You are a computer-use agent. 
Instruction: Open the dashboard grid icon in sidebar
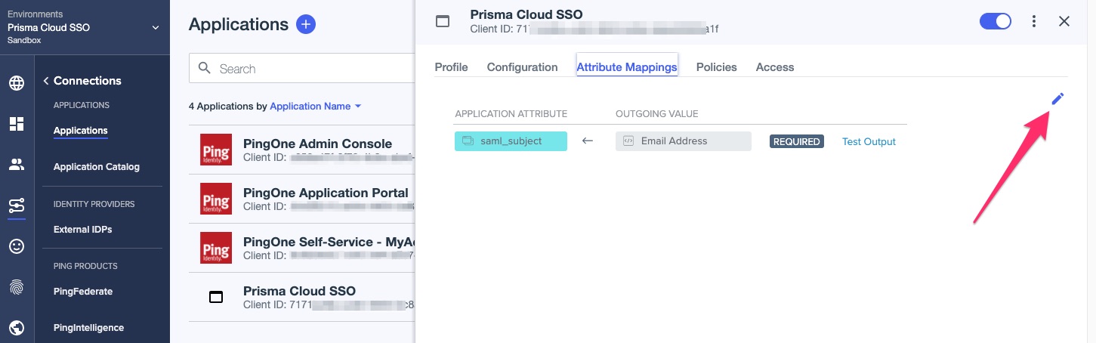(x=17, y=124)
